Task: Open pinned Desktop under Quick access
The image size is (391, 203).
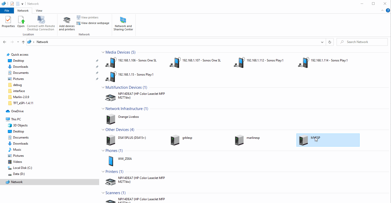Action: click(18, 61)
